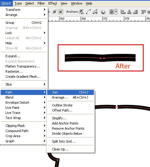The image size is (150, 167).
Task: Choose Join from Path submenu
Action: click(x=70, y=92)
